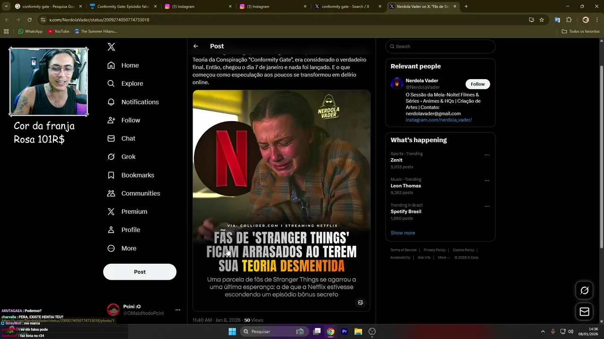
Task: Open the Terms of Service link
Action: [403, 250]
